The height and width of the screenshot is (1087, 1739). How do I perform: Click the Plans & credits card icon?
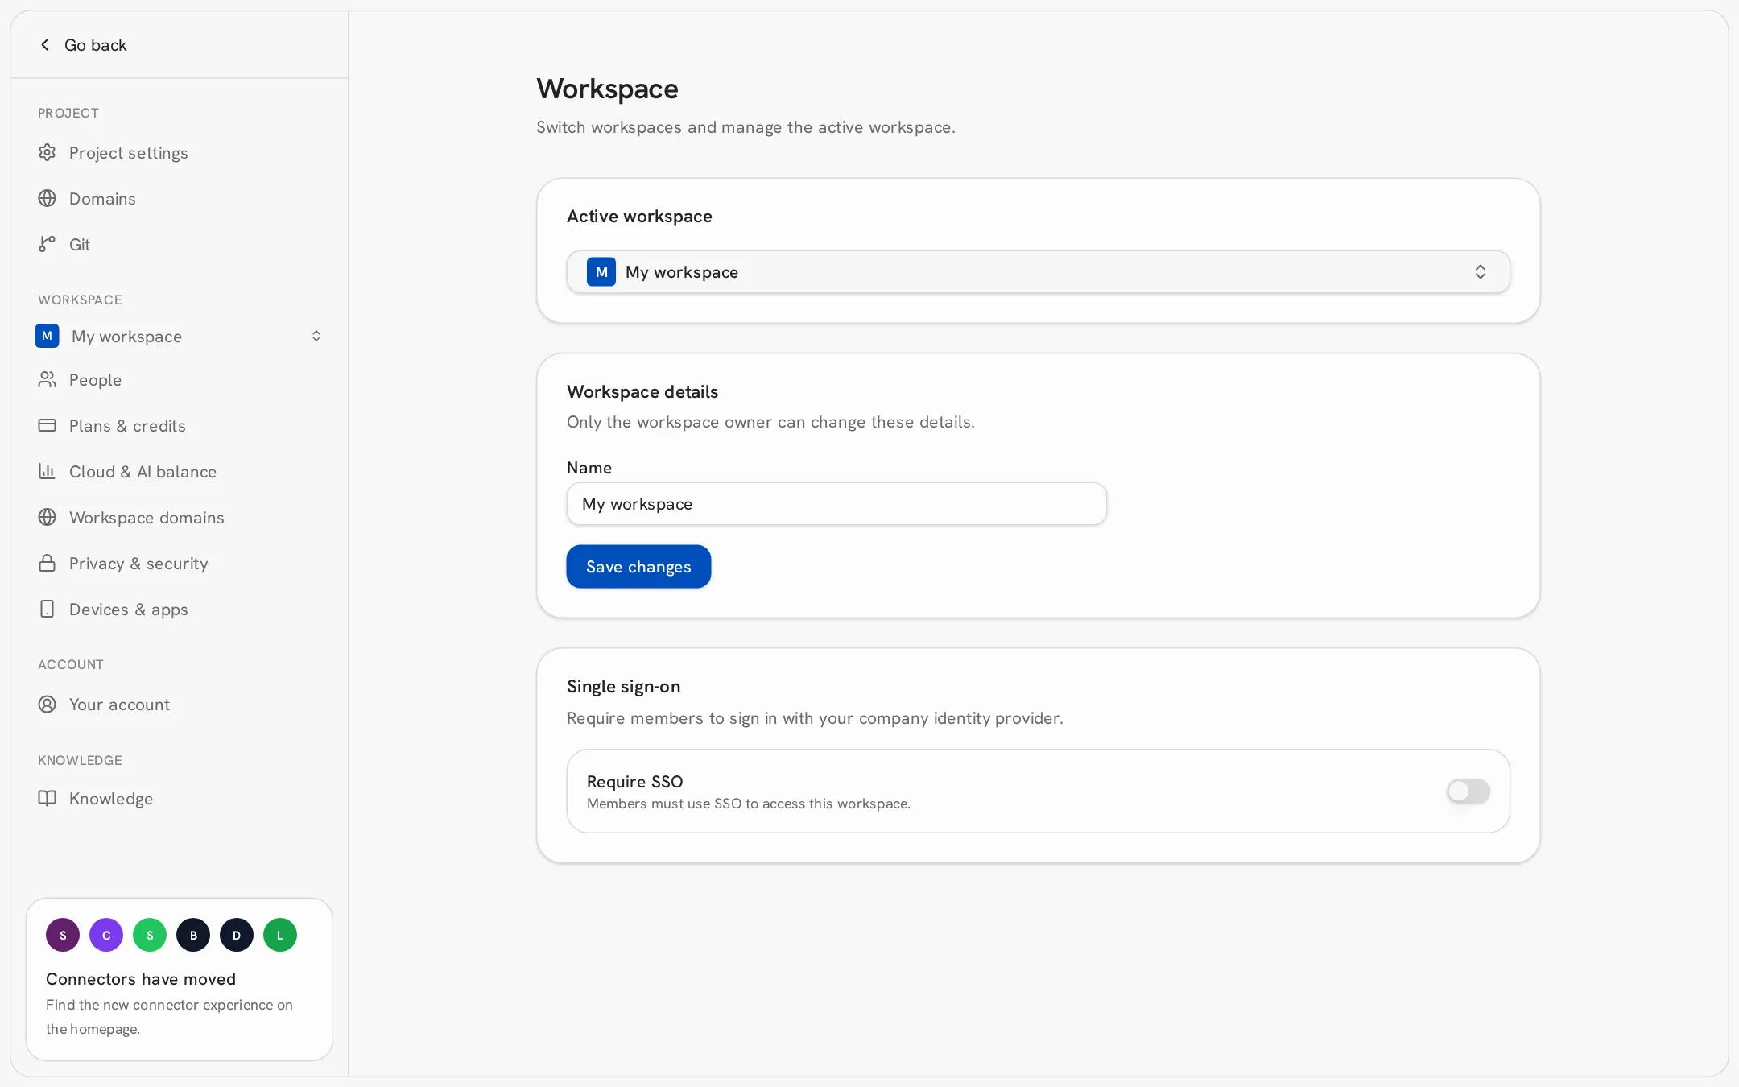click(48, 425)
